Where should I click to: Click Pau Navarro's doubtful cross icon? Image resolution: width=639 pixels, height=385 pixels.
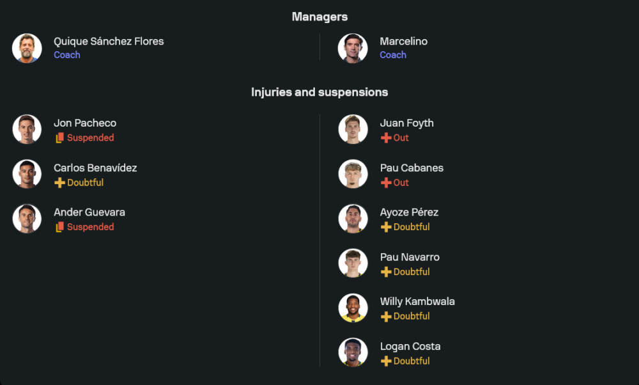pos(385,272)
